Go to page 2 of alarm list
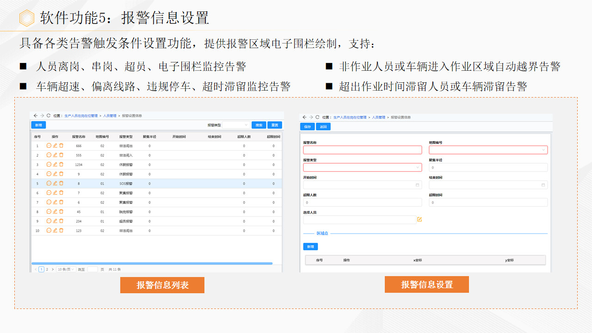The width and height of the screenshot is (592, 333). coord(47,269)
